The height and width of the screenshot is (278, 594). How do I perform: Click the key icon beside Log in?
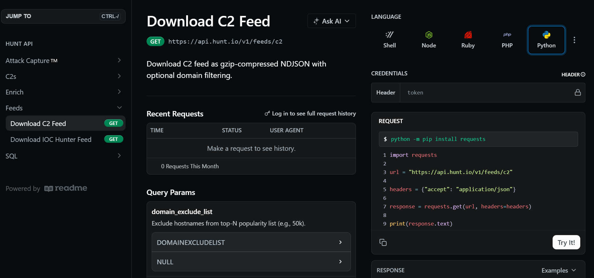coord(267,114)
